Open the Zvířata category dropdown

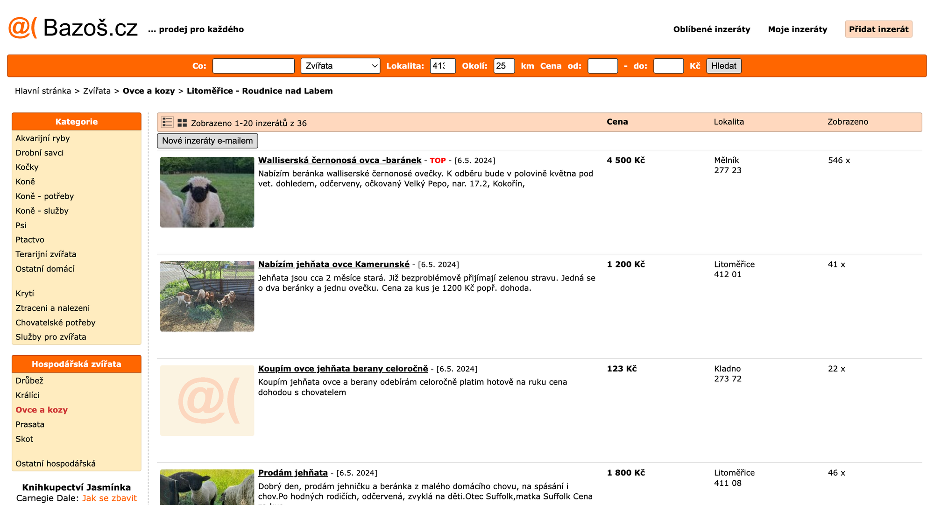[x=340, y=66]
